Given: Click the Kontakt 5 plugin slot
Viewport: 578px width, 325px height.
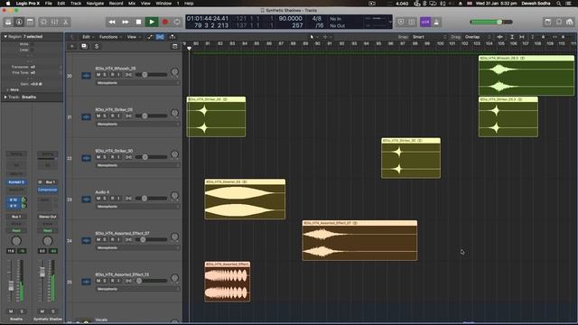Looking at the screenshot, I should [x=16, y=182].
